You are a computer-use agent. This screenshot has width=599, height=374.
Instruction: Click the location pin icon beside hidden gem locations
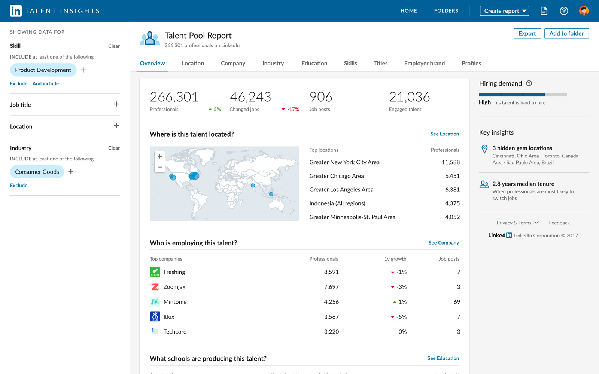[484, 149]
